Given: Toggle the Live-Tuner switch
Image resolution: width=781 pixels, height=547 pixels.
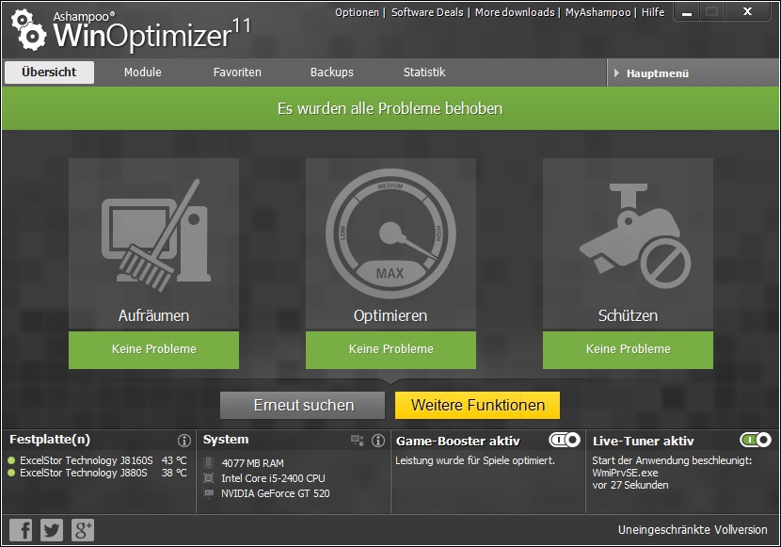Looking at the screenshot, I should pyautogui.click(x=756, y=440).
